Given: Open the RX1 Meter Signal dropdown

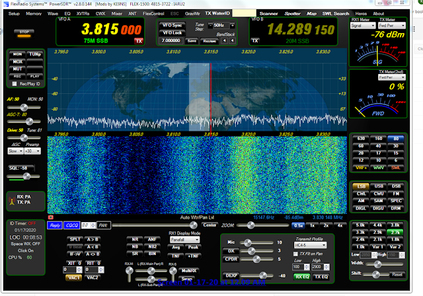Looking at the screenshot, I should [363, 26].
